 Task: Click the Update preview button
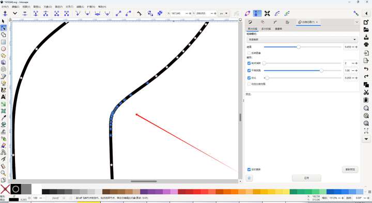tap(350, 169)
